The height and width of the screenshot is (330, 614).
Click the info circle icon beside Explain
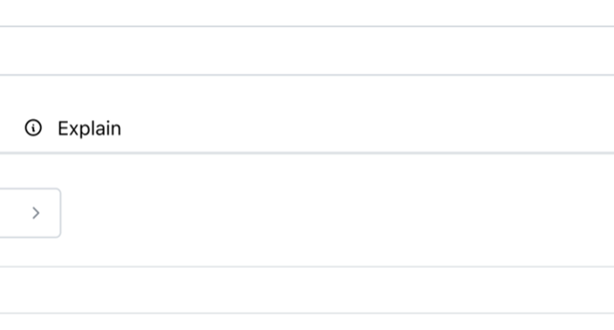33,127
